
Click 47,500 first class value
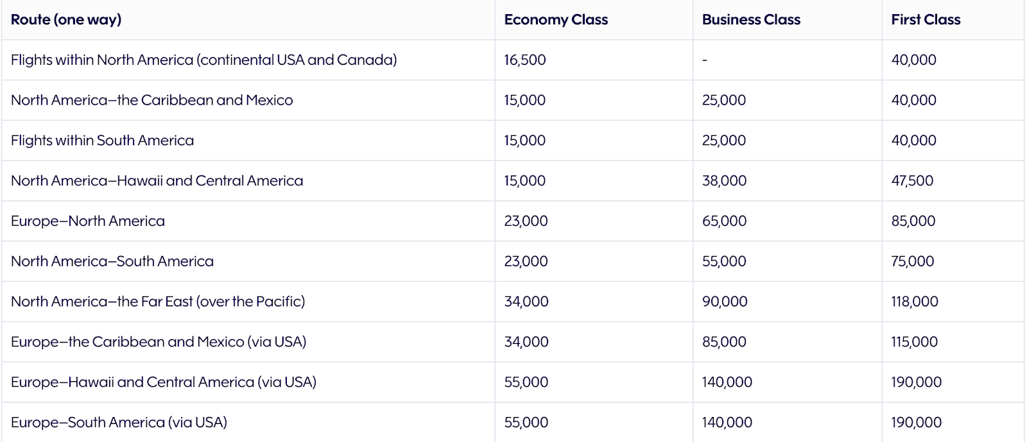[x=912, y=181]
